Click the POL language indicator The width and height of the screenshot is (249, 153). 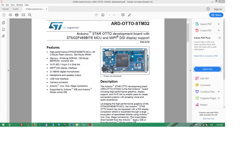[x=212, y=125]
